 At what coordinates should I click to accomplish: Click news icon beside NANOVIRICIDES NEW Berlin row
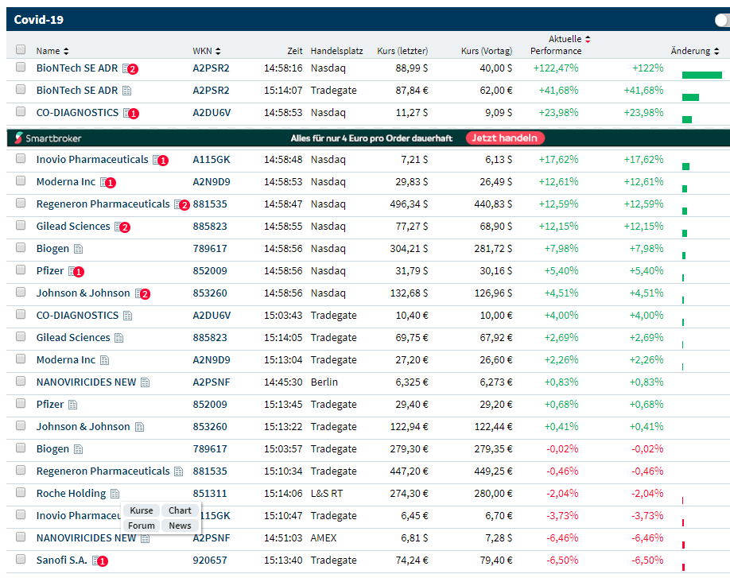click(x=146, y=382)
